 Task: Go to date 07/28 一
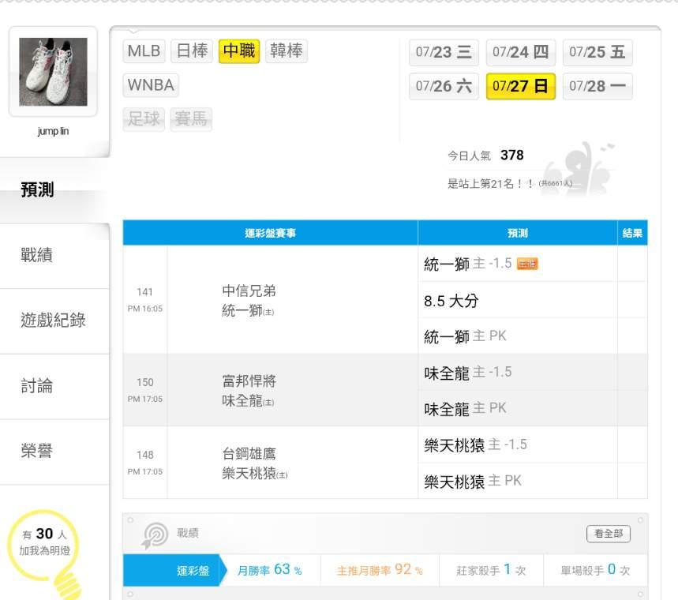pyautogui.click(x=597, y=86)
